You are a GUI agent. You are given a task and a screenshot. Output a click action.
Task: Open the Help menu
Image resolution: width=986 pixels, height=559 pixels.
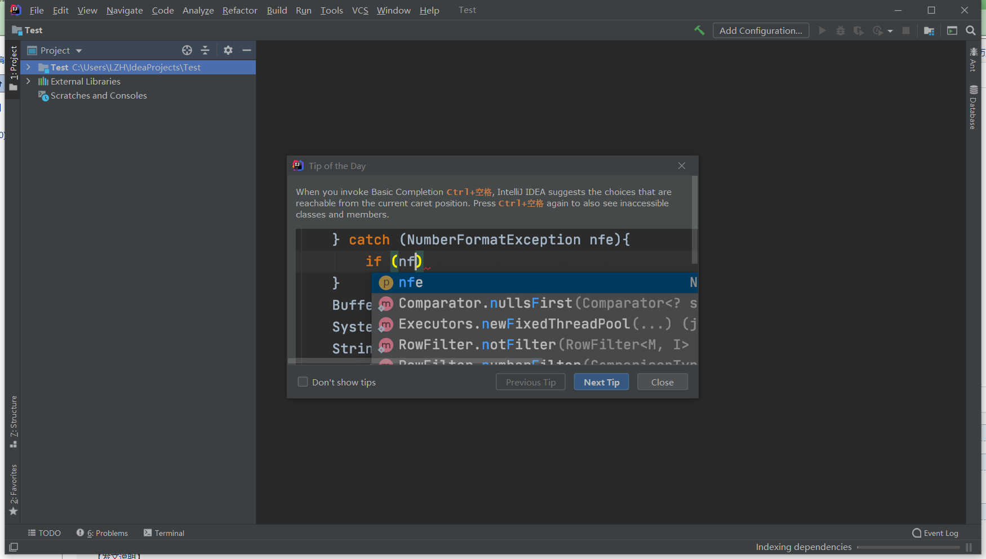[429, 10]
